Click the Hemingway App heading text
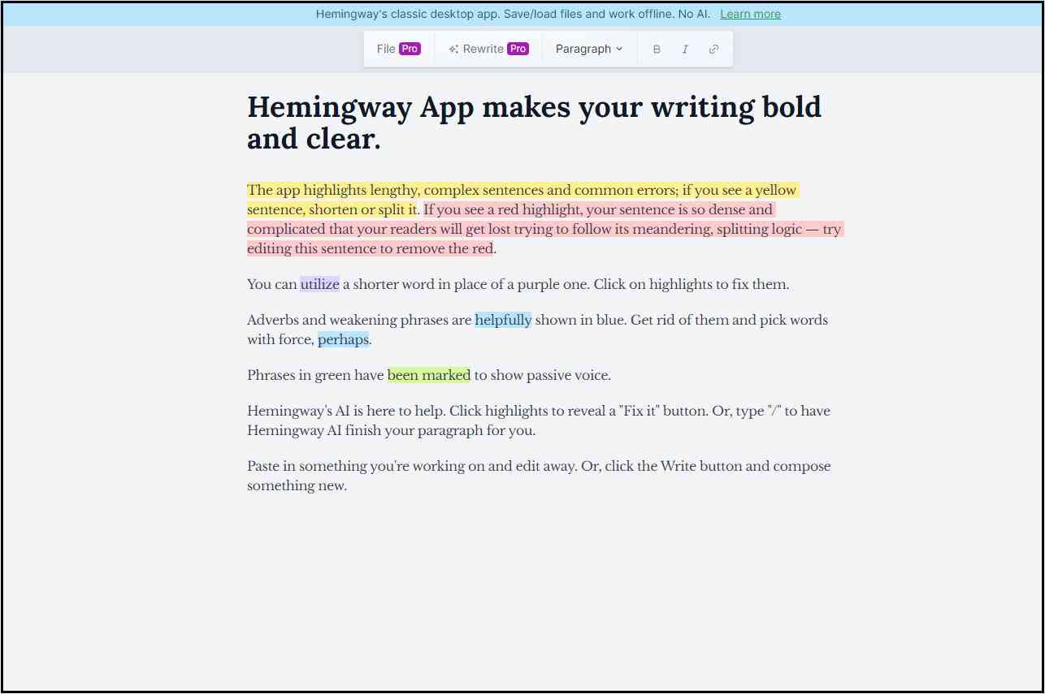This screenshot has height=694, width=1045. (x=534, y=123)
